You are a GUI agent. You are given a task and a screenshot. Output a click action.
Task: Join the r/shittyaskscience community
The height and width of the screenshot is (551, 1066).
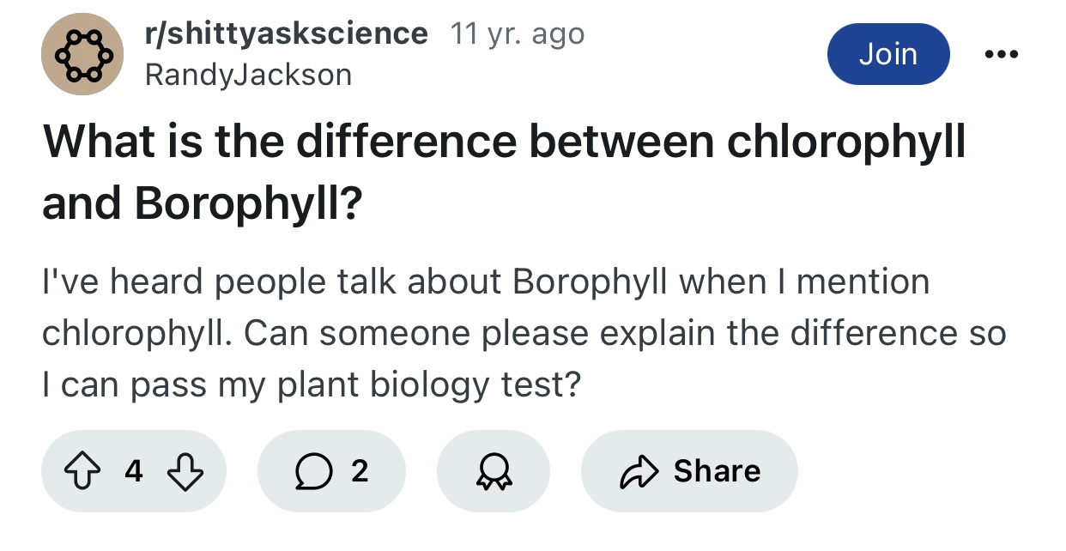click(x=888, y=54)
